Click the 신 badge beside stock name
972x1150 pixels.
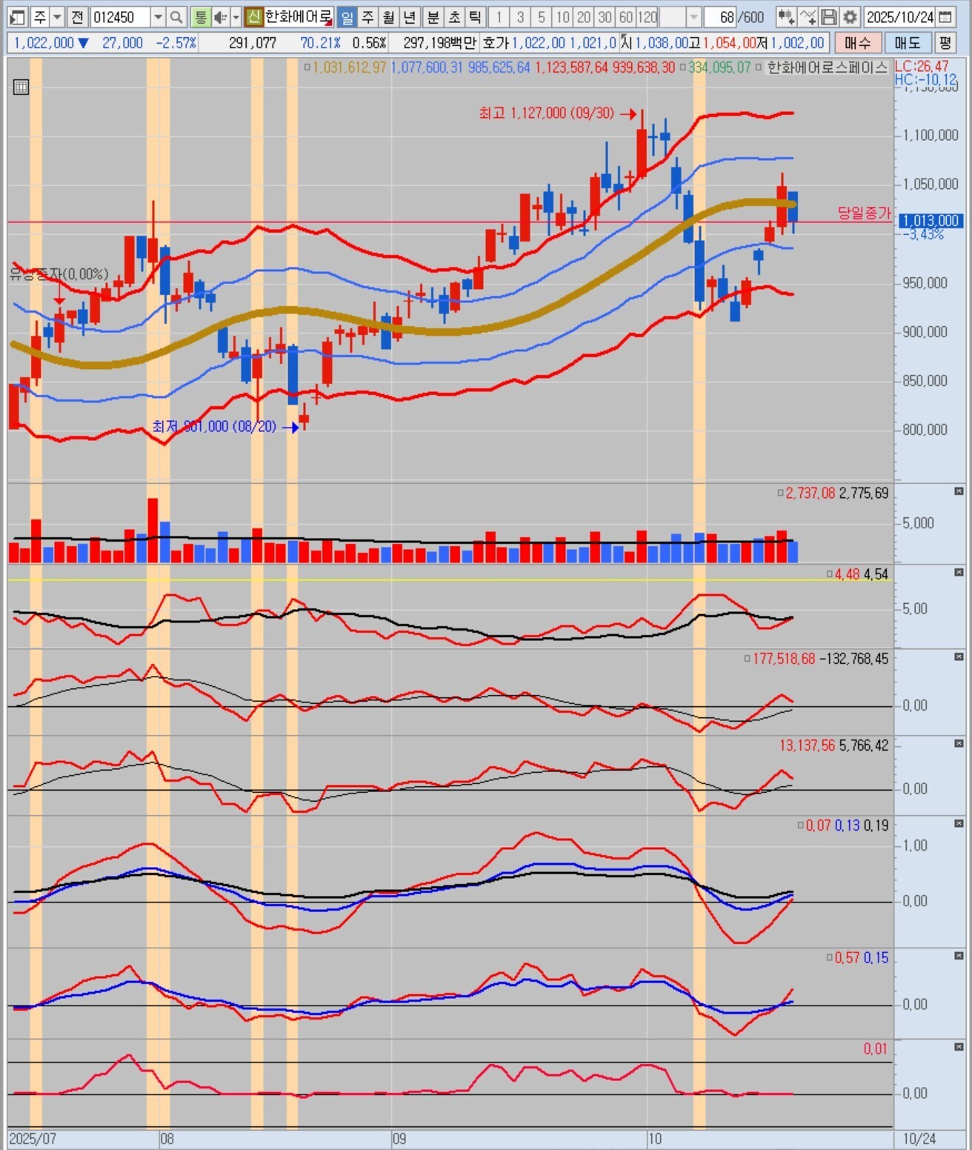point(254,17)
